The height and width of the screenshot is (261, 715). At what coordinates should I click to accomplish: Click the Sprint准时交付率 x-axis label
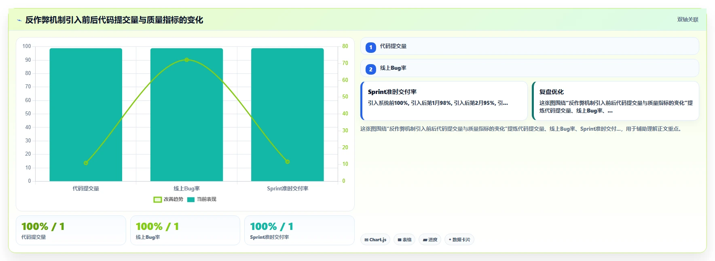click(288, 188)
